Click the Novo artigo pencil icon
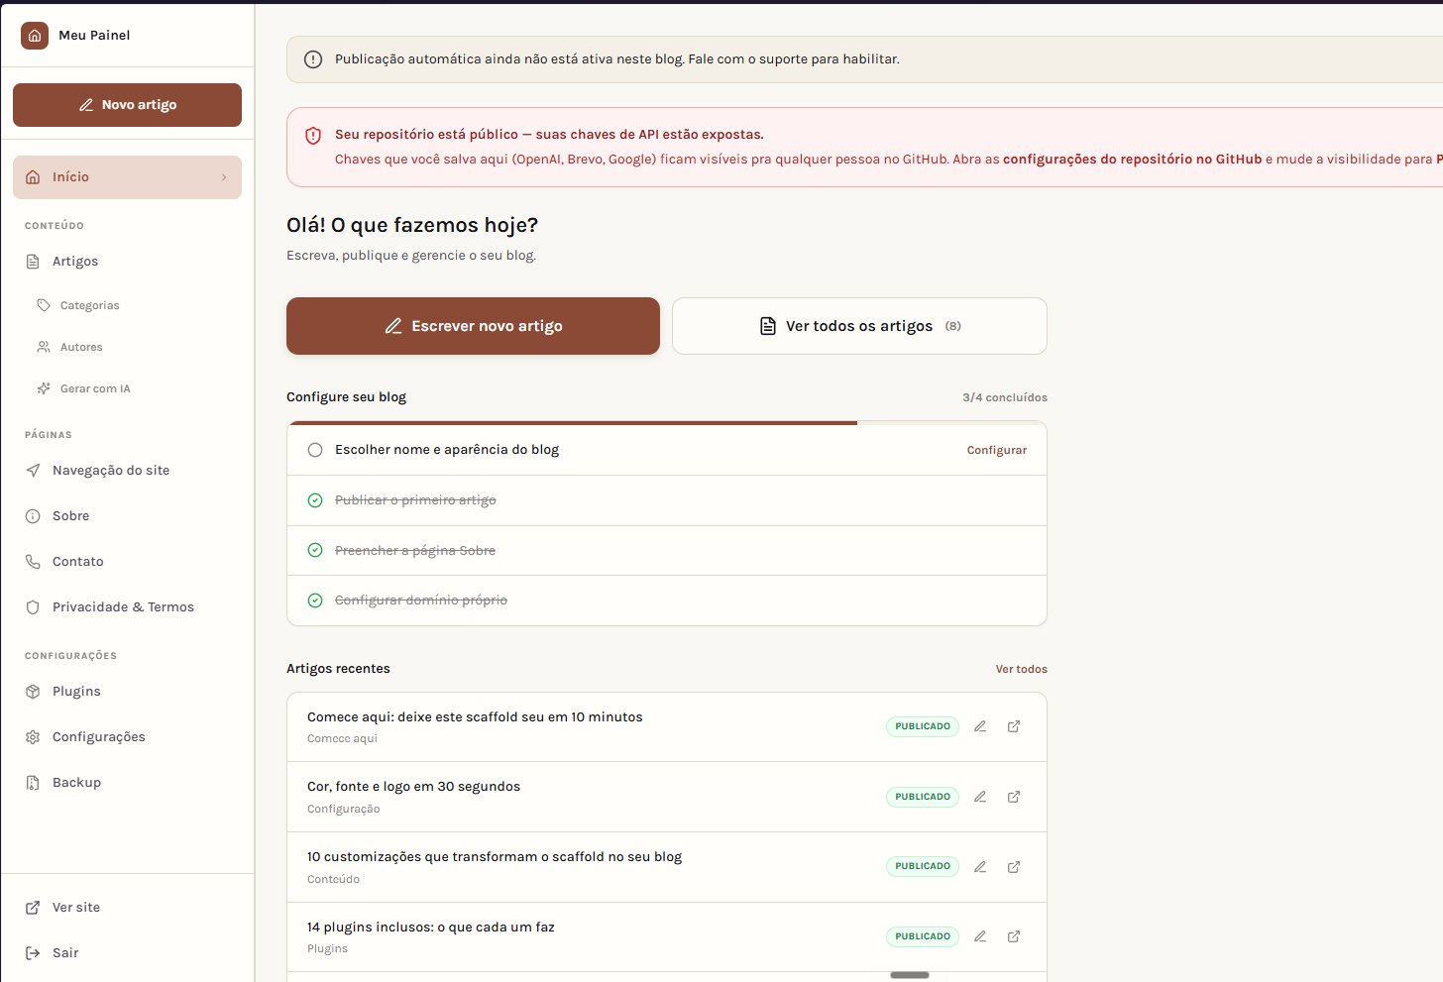This screenshot has width=1443, height=982. [86, 105]
